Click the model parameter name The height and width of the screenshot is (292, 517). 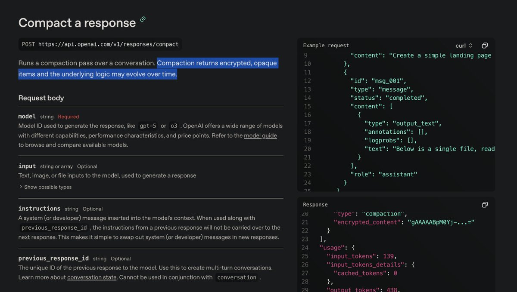(27, 116)
